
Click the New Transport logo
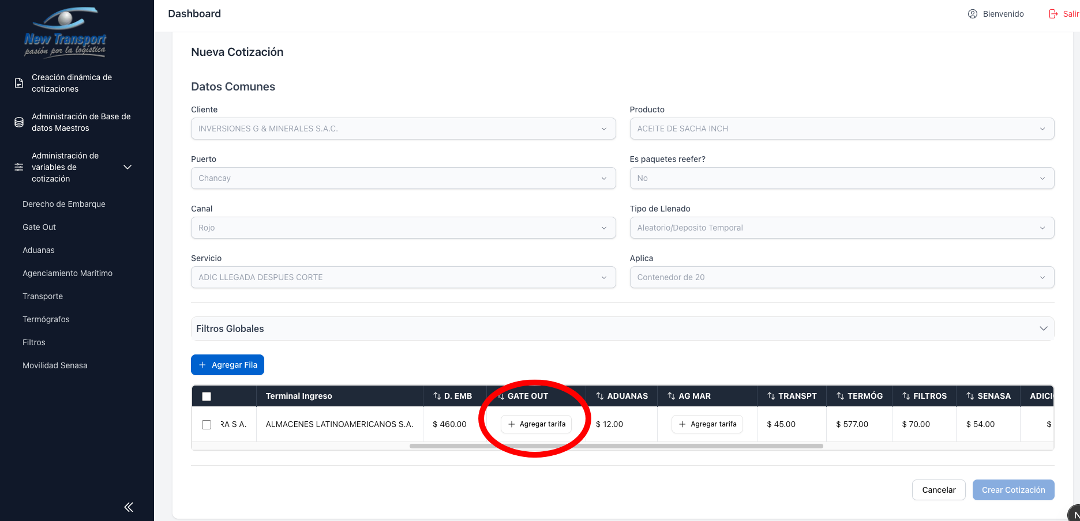(x=65, y=33)
